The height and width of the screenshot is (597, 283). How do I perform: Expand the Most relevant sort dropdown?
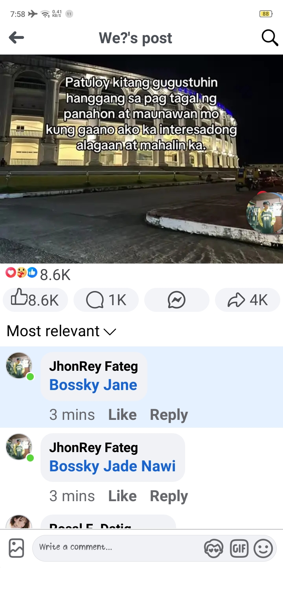[x=62, y=331]
